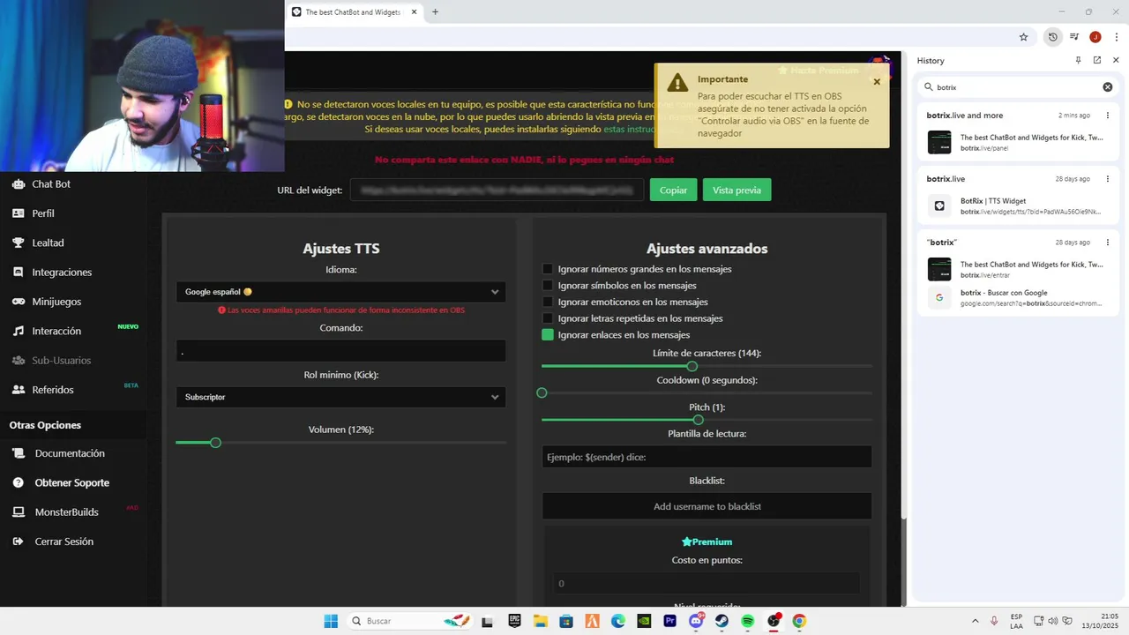Image resolution: width=1129 pixels, height=635 pixels.
Task: Open the Minijuegos sidebar section
Action: 56,302
